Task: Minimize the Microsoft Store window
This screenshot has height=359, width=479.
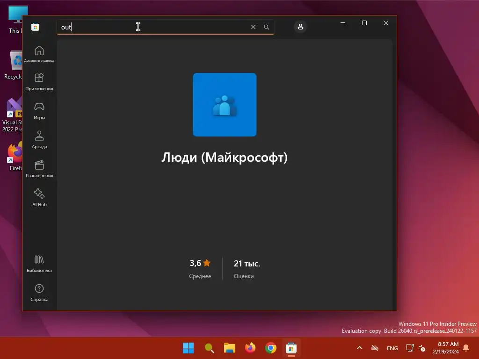Action: click(x=343, y=23)
